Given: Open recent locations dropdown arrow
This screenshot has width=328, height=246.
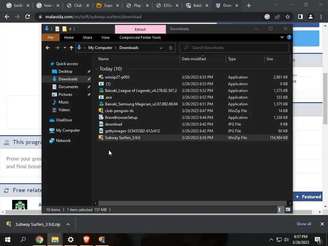Looking at the screenshot, I should pyautogui.click(x=65, y=48).
